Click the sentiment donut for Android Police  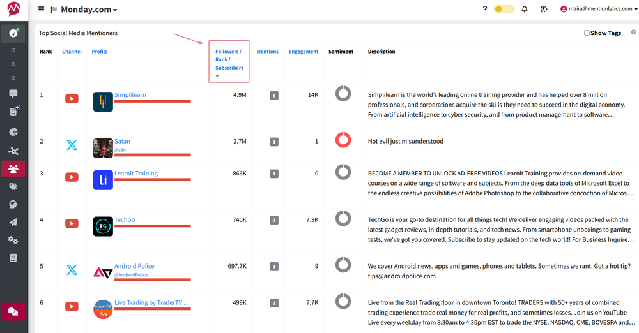[343, 265]
